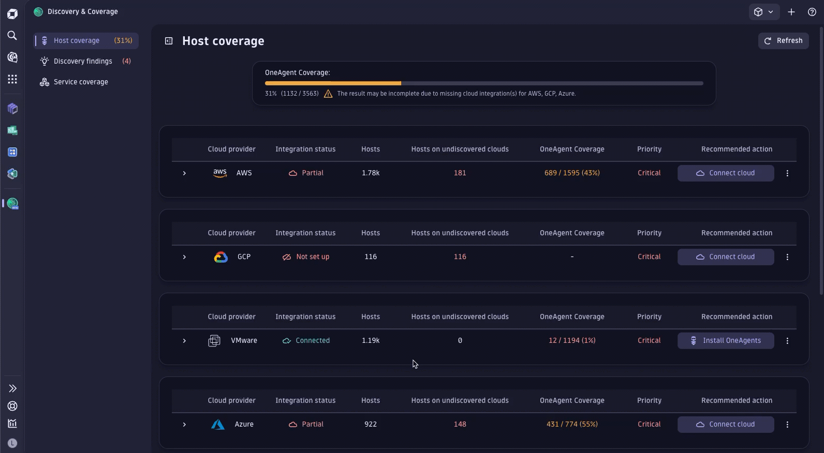Click the Azure logo icon
Viewport: 824px width, 453px height.
pyautogui.click(x=218, y=425)
